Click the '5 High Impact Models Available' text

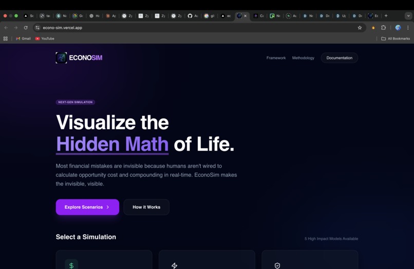pyautogui.click(x=331, y=239)
